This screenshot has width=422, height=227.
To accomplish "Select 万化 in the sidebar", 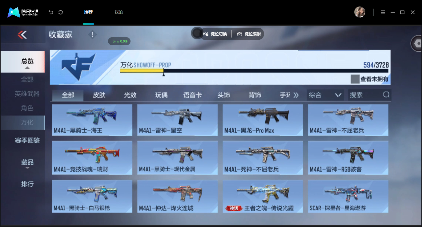I will pos(22,123).
